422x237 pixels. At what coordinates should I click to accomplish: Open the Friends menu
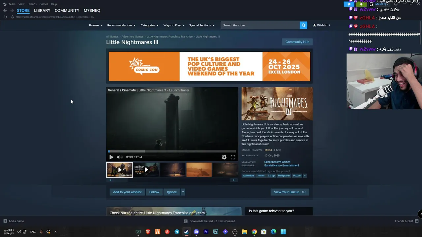pos(32,4)
